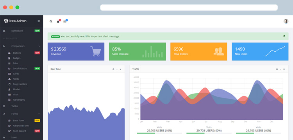Click the Components icon in sidebar
This screenshot has width=293, height=140.
coord(4,46)
